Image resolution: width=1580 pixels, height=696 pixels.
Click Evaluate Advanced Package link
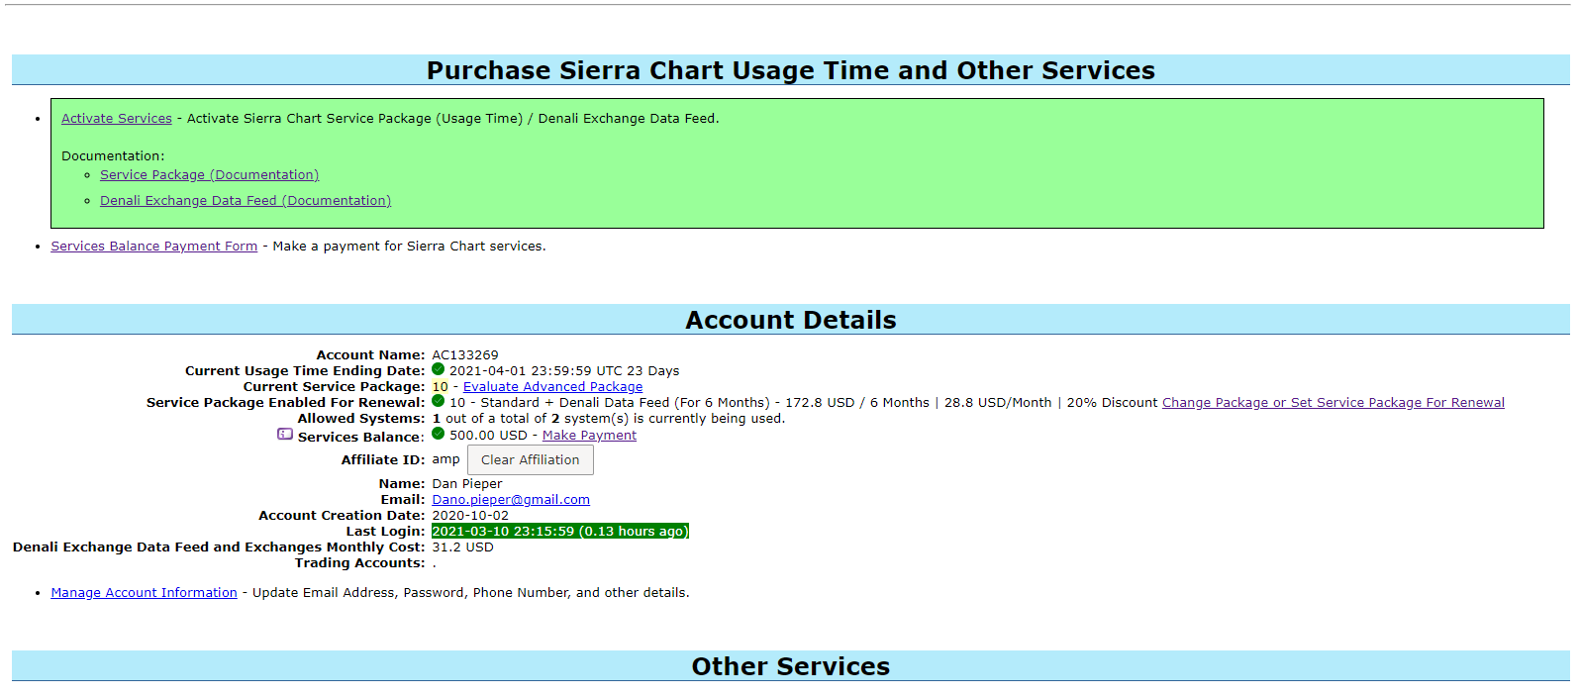click(x=552, y=386)
